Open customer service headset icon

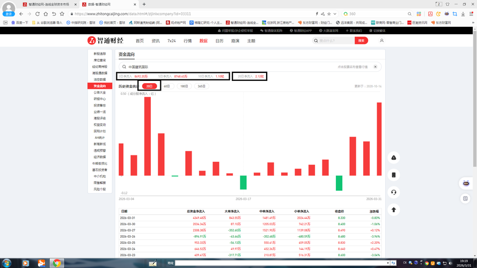pyautogui.click(x=394, y=192)
